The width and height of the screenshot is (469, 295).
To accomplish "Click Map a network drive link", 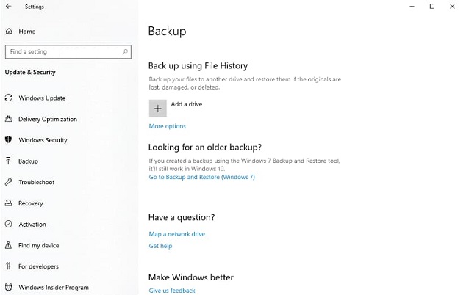I will coord(176,234).
